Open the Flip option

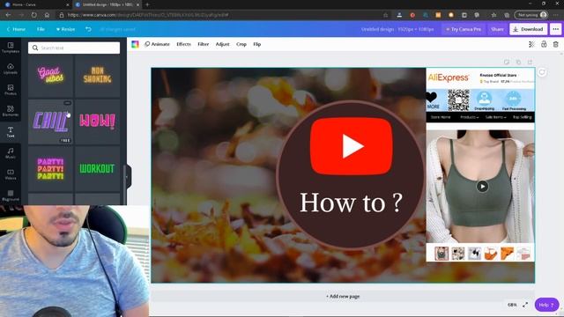tap(256, 44)
